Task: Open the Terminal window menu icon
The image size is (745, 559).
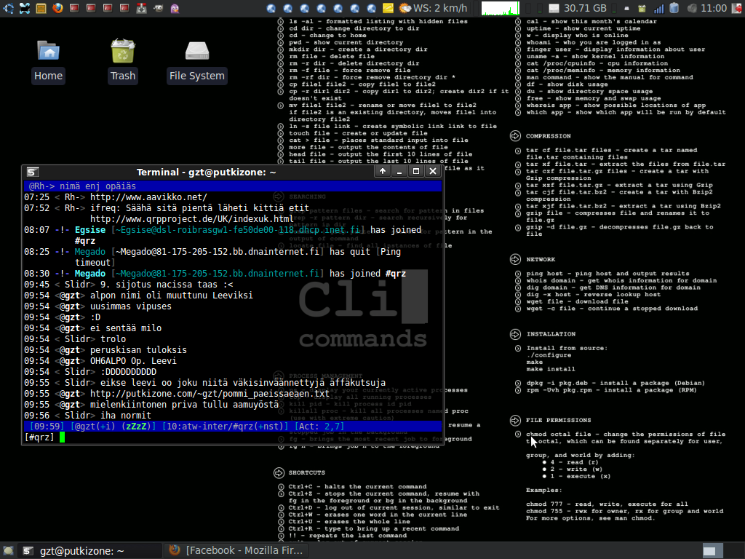Action: pyautogui.click(x=33, y=172)
